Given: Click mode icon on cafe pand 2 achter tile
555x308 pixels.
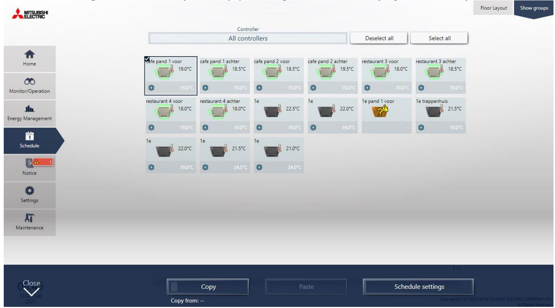Looking at the screenshot, I should click(313, 88).
